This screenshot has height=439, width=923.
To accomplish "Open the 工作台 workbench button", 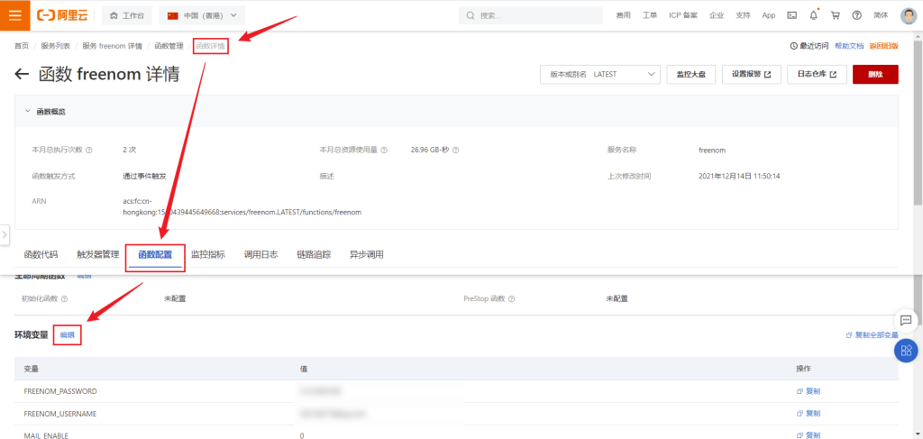I will pyautogui.click(x=126, y=15).
